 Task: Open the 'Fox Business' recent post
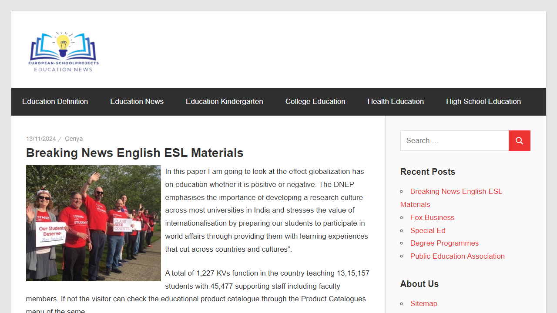click(432, 217)
